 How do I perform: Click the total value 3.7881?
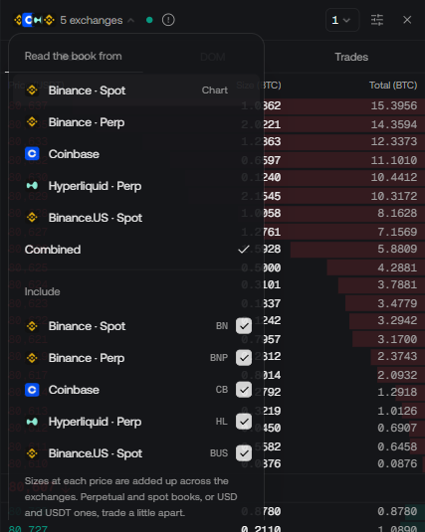(397, 284)
